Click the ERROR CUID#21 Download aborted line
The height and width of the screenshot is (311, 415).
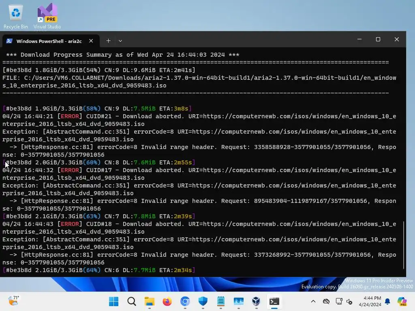(x=199, y=120)
